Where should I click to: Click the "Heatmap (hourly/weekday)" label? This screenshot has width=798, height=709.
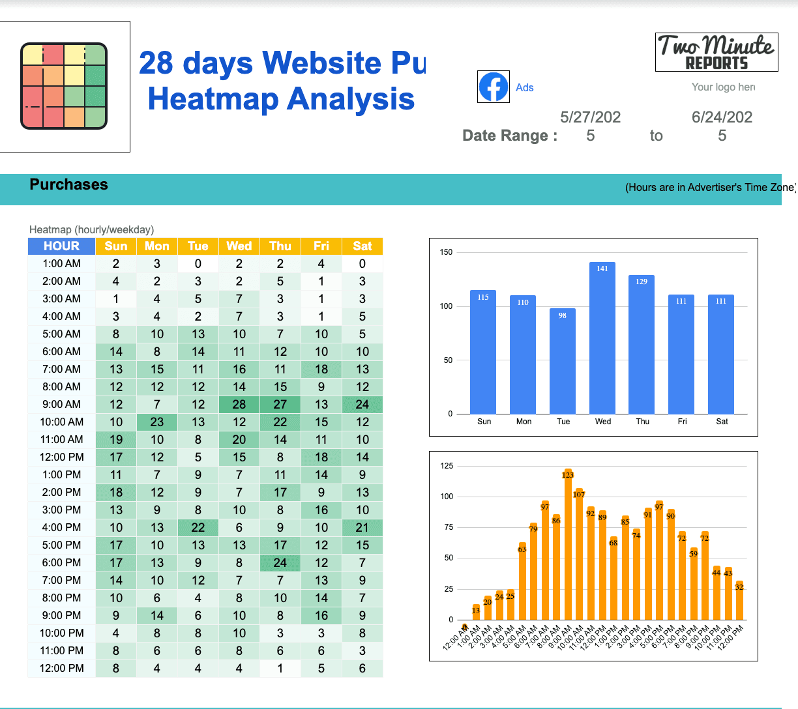pos(91,230)
